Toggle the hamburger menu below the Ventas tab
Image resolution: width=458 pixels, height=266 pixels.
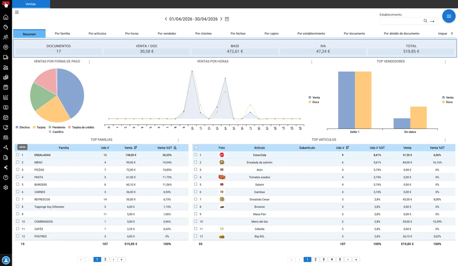click(x=17, y=12)
